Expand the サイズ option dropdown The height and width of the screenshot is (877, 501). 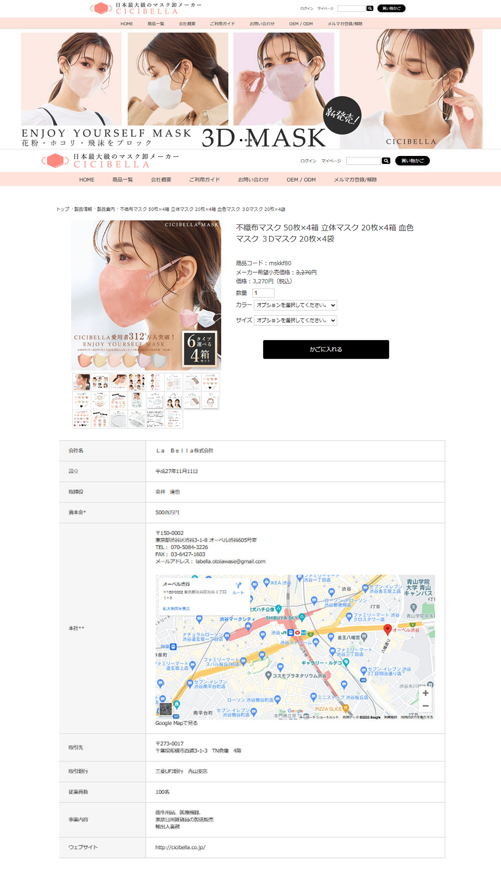296,320
